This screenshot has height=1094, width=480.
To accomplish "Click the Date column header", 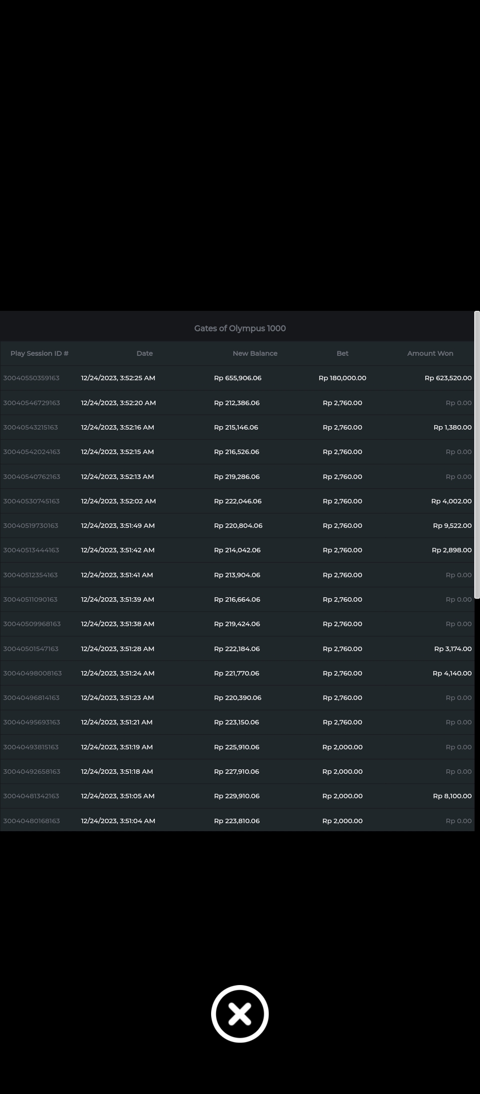I will (x=144, y=354).
